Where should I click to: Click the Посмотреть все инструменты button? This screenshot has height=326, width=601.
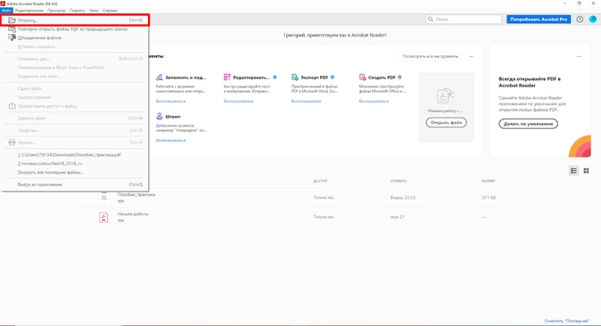tap(430, 56)
